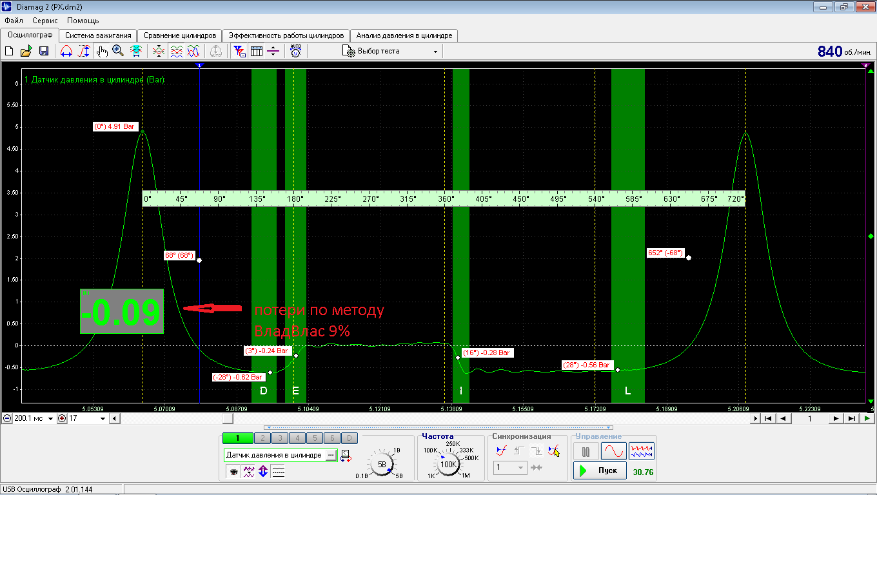The height and width of the screenshot is (580, 877).
Task: Click the greyed-out AUTO gauge icon
Action: click(216, 51)
